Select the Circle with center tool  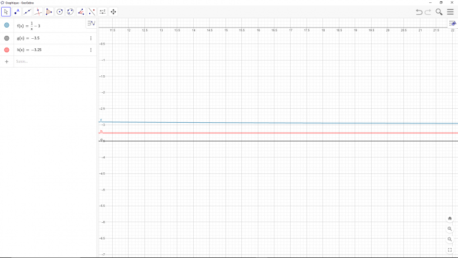(x=59, y=12)
